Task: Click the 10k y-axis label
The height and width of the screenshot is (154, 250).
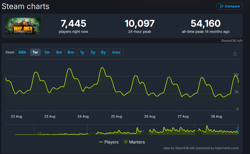Action: coord(236,74)
